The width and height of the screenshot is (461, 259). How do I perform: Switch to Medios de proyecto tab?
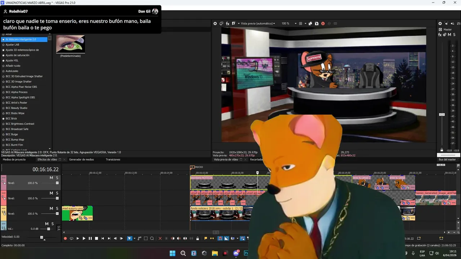14,159
